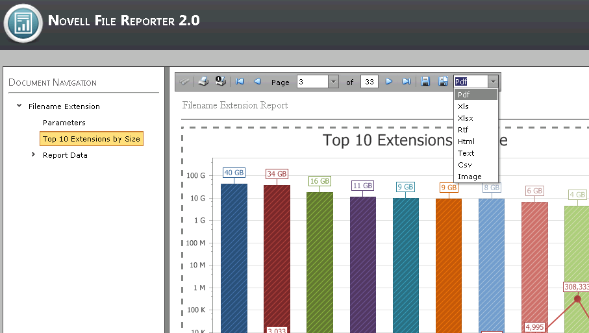Click the 11 GB data label
Image resolution: width=589 pixels, height=333 pixels.
tap(362, 186)
